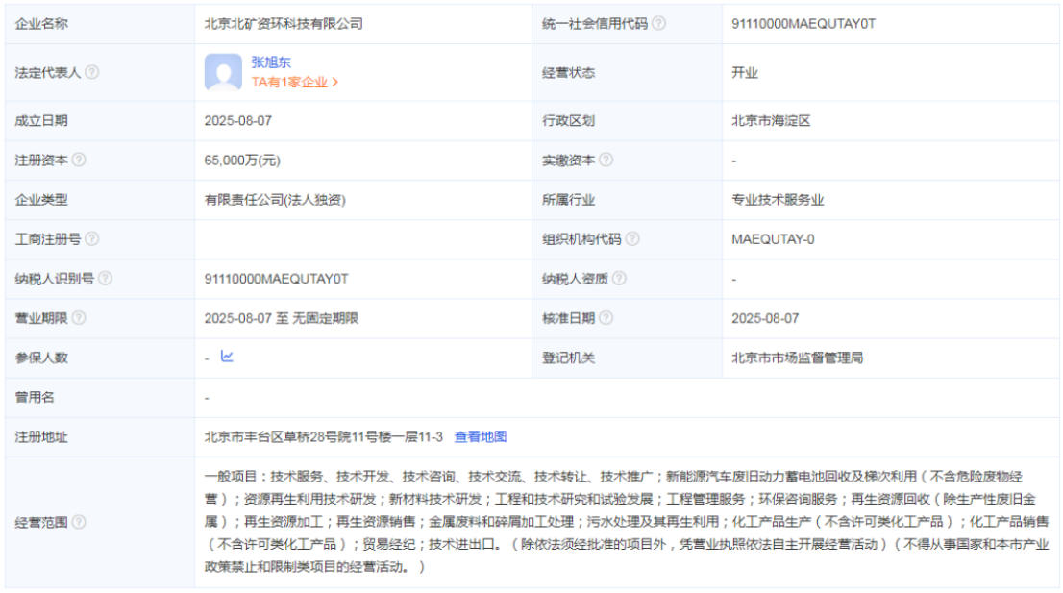Click help icon beside 核准日期
1063x593 pixels.
pyautogui.click(x=606, y=318)
